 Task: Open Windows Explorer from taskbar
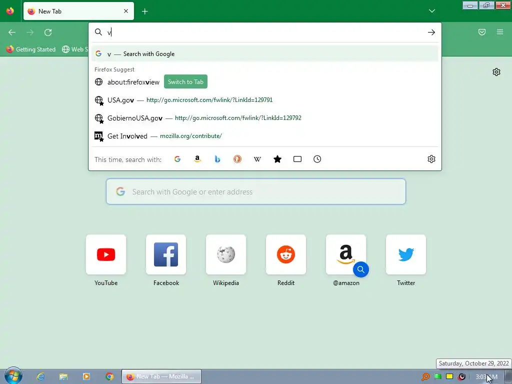pyautogui.click(x=63, y=376)
